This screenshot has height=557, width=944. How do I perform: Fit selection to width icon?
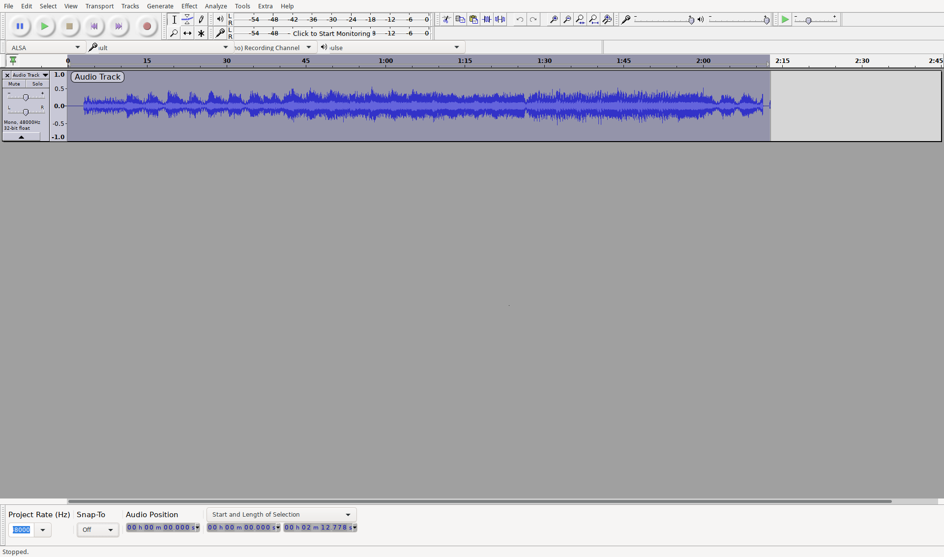[580, 20]
